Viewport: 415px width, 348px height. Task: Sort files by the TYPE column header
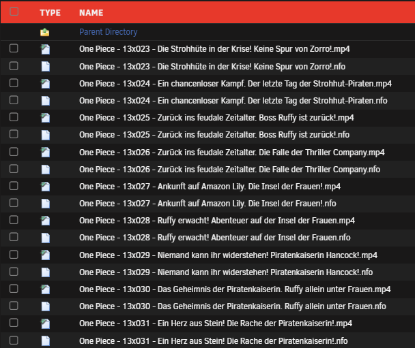pyautogui.click(x=50, y=13)
